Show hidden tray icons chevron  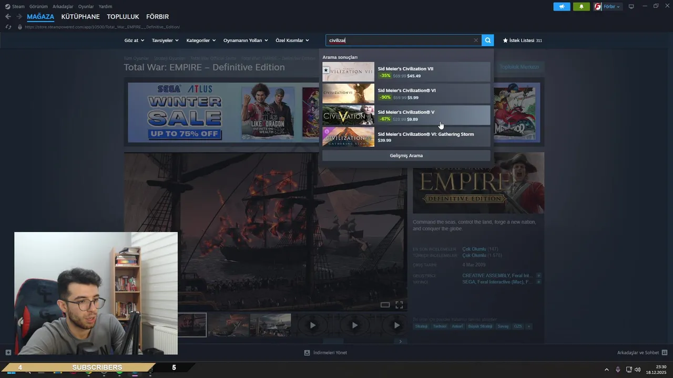606,370
